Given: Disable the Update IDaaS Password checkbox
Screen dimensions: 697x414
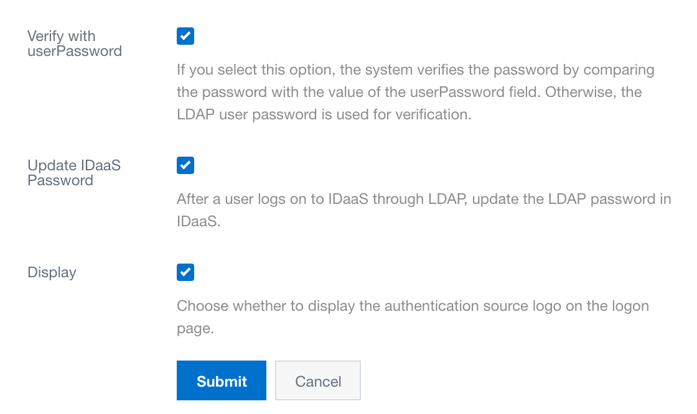Looking at the screenshot, I should (x=185, y=165).
